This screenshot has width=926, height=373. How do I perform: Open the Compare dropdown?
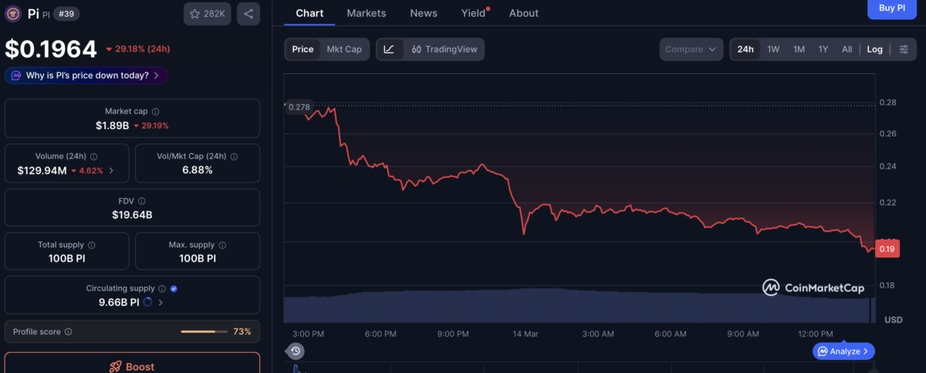pos(691,49)
